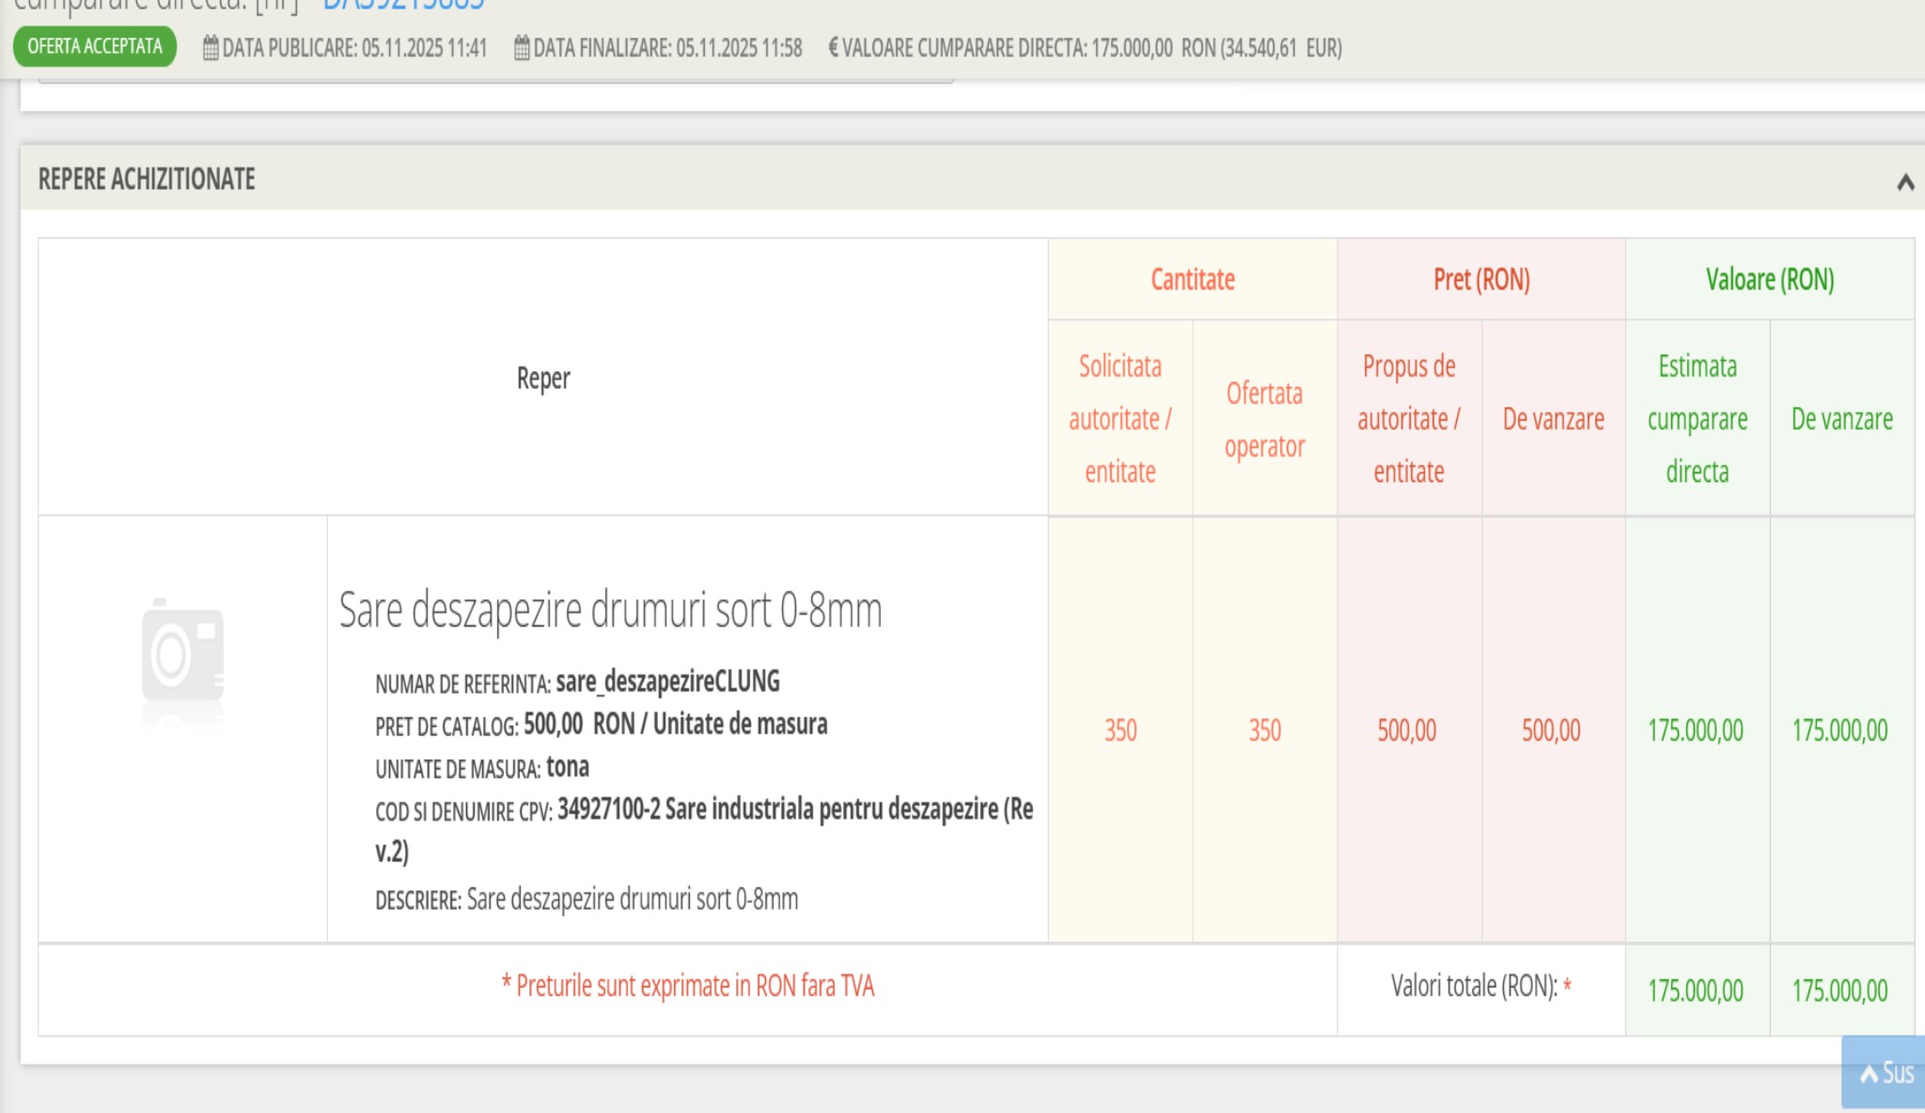Click the Pret (RON) column group header
Image resolution: width=1925 pixels, height=1113 pixels.
pyautogui.click(x=1480, y=280)
